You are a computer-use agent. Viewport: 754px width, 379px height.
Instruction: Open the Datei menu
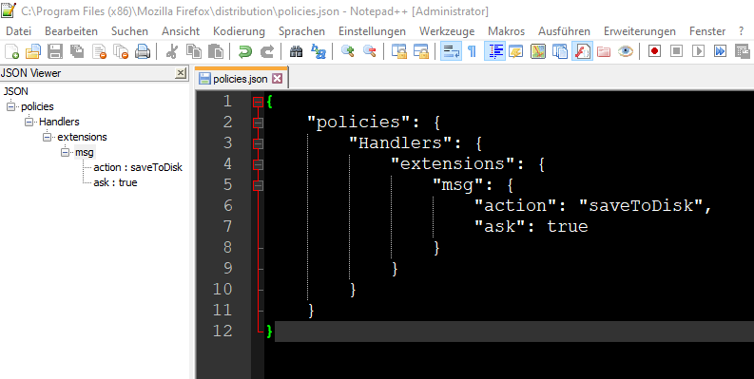[x=19, y=31]
